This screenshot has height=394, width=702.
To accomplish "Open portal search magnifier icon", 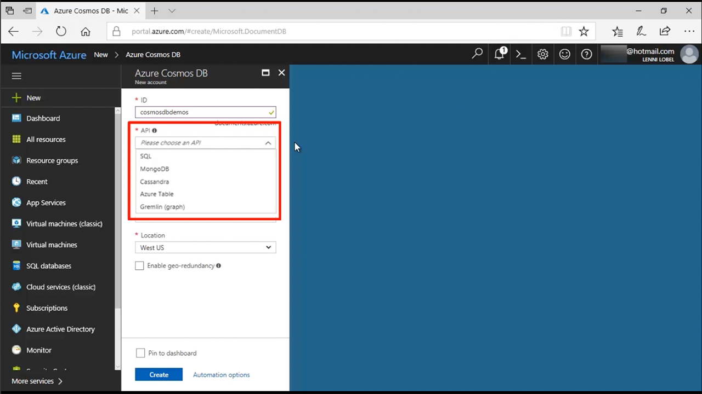I will [477, 54].
